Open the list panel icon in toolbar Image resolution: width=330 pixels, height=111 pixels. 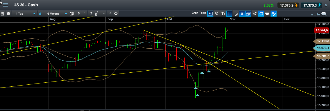point(2,14)
